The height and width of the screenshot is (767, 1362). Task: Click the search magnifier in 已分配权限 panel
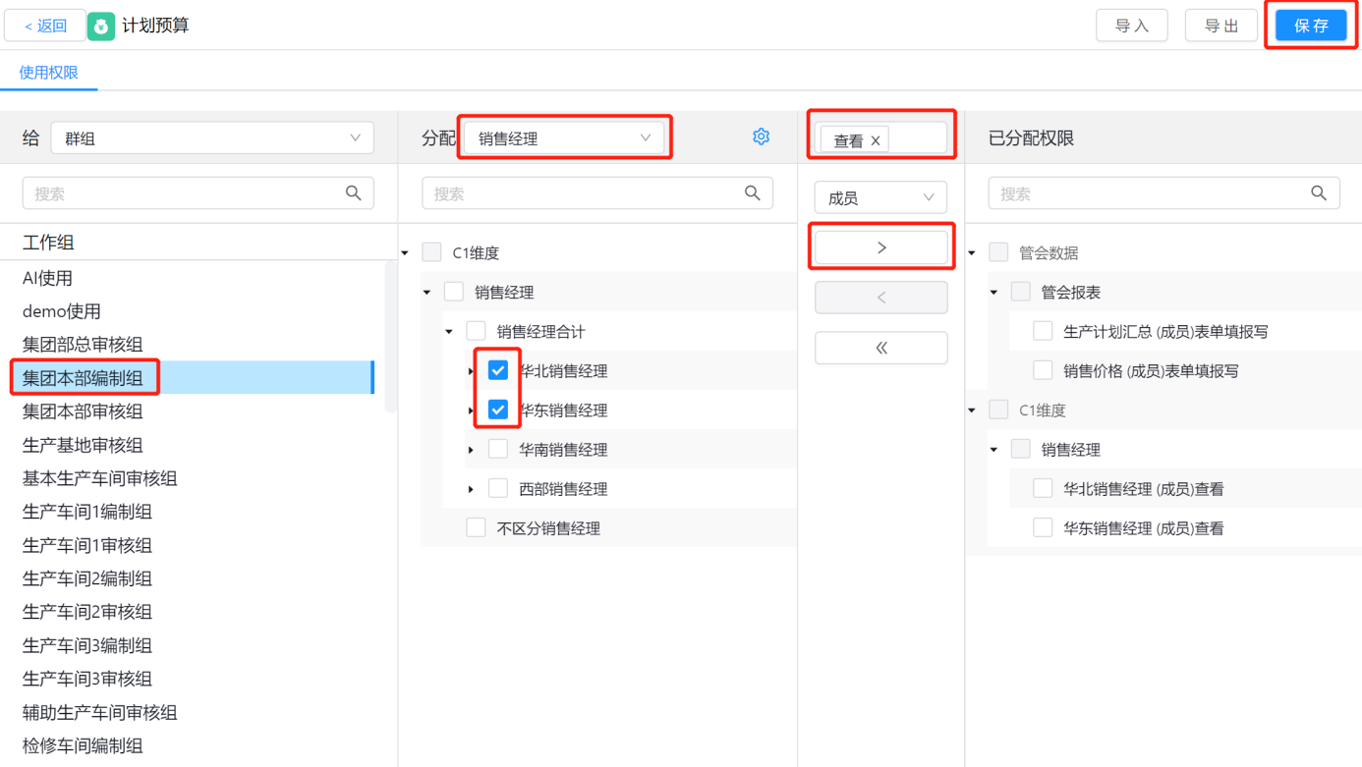pyautogui.click(x=1319, y=193)
